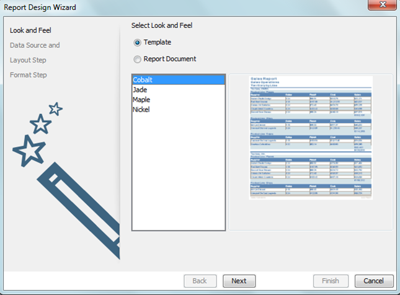Pick Jade from the template list
Image resolution: width=400 pixels, height=295 pixels.
(x=140, y=90)
